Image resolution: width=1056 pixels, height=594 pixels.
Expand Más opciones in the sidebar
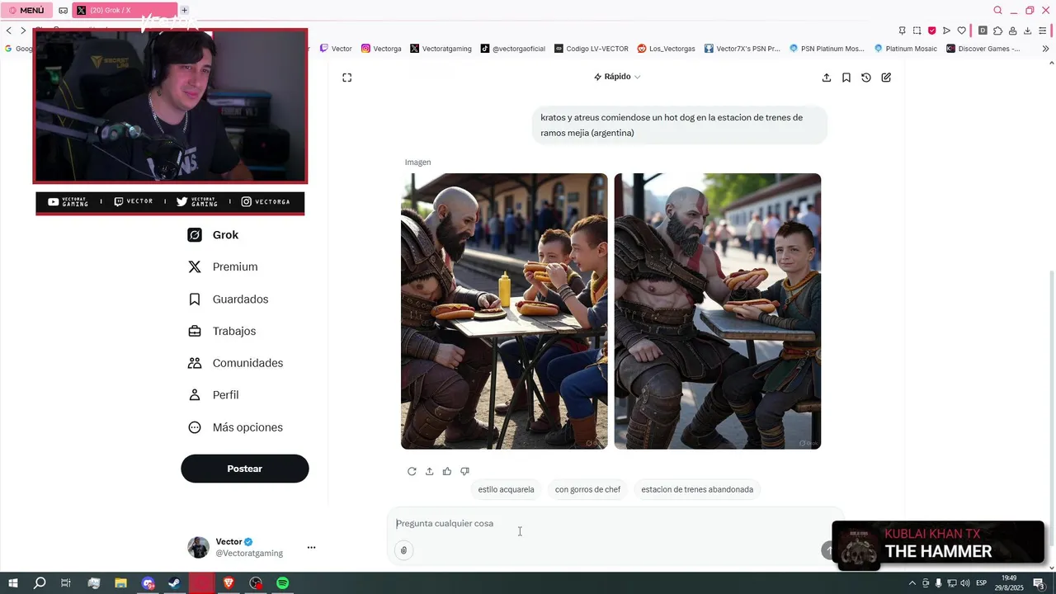tap(235, 427)
